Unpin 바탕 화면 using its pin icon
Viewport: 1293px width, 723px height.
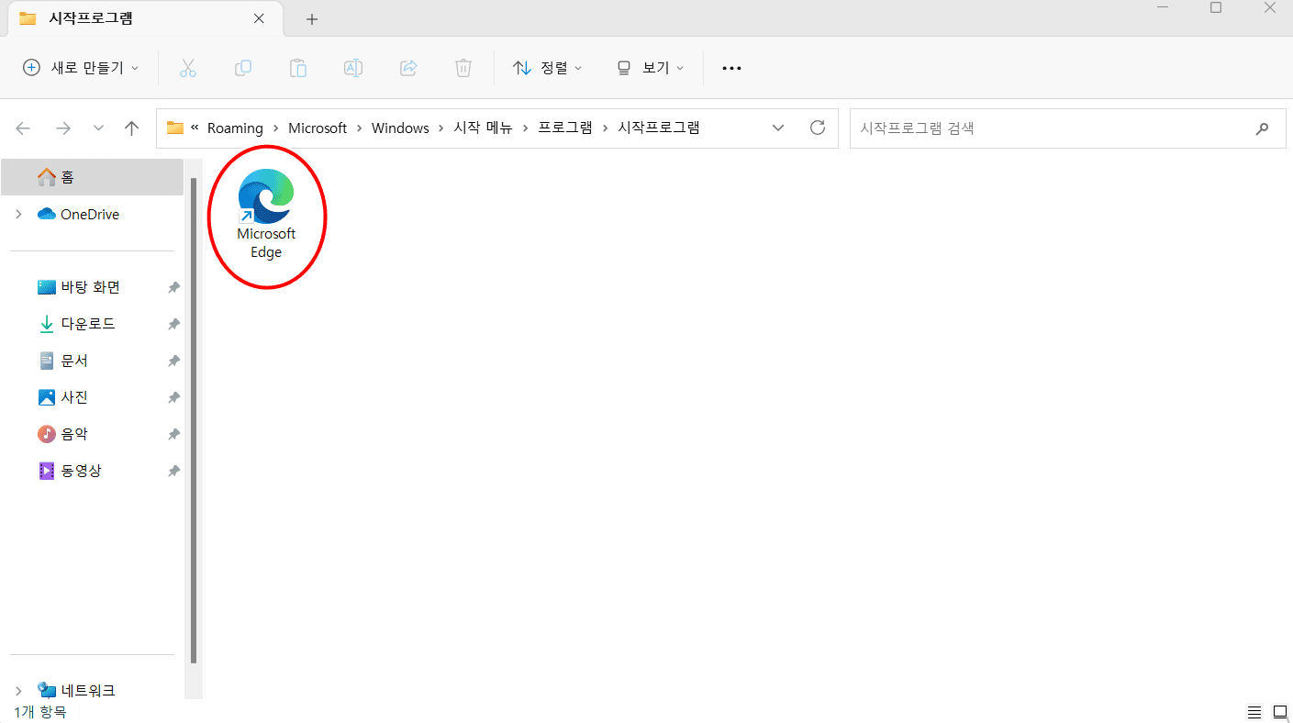click(173, 287)
